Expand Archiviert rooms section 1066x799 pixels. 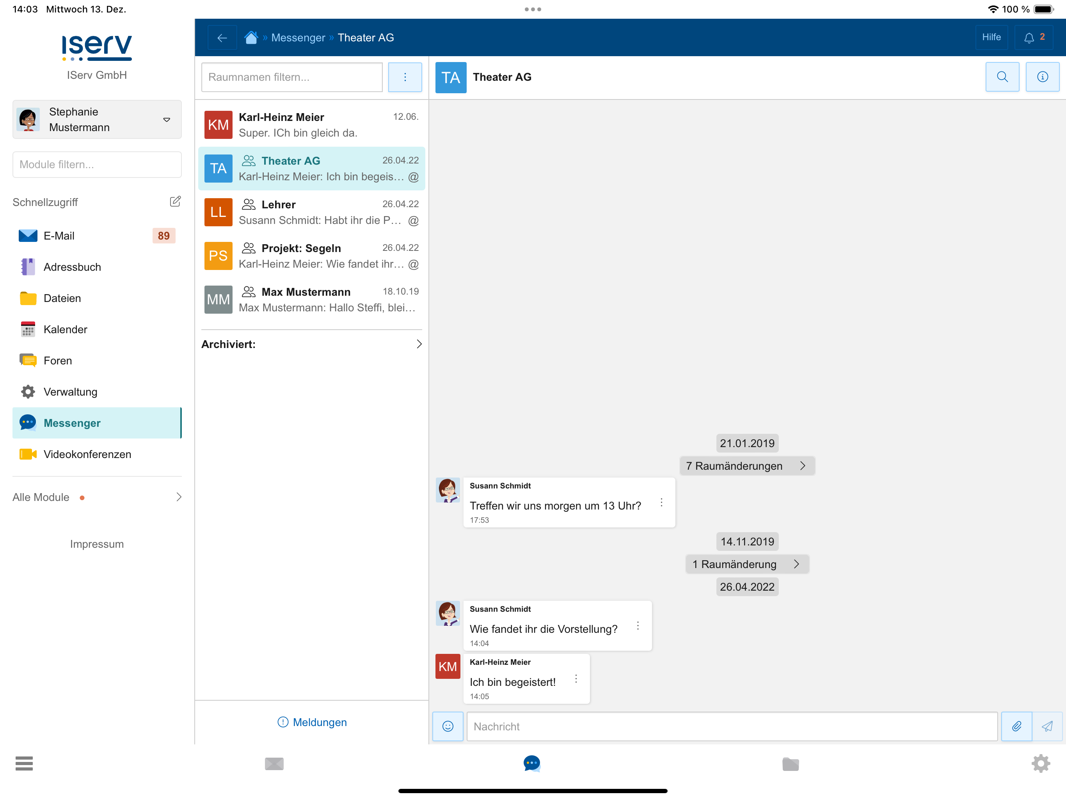(311, 344)
